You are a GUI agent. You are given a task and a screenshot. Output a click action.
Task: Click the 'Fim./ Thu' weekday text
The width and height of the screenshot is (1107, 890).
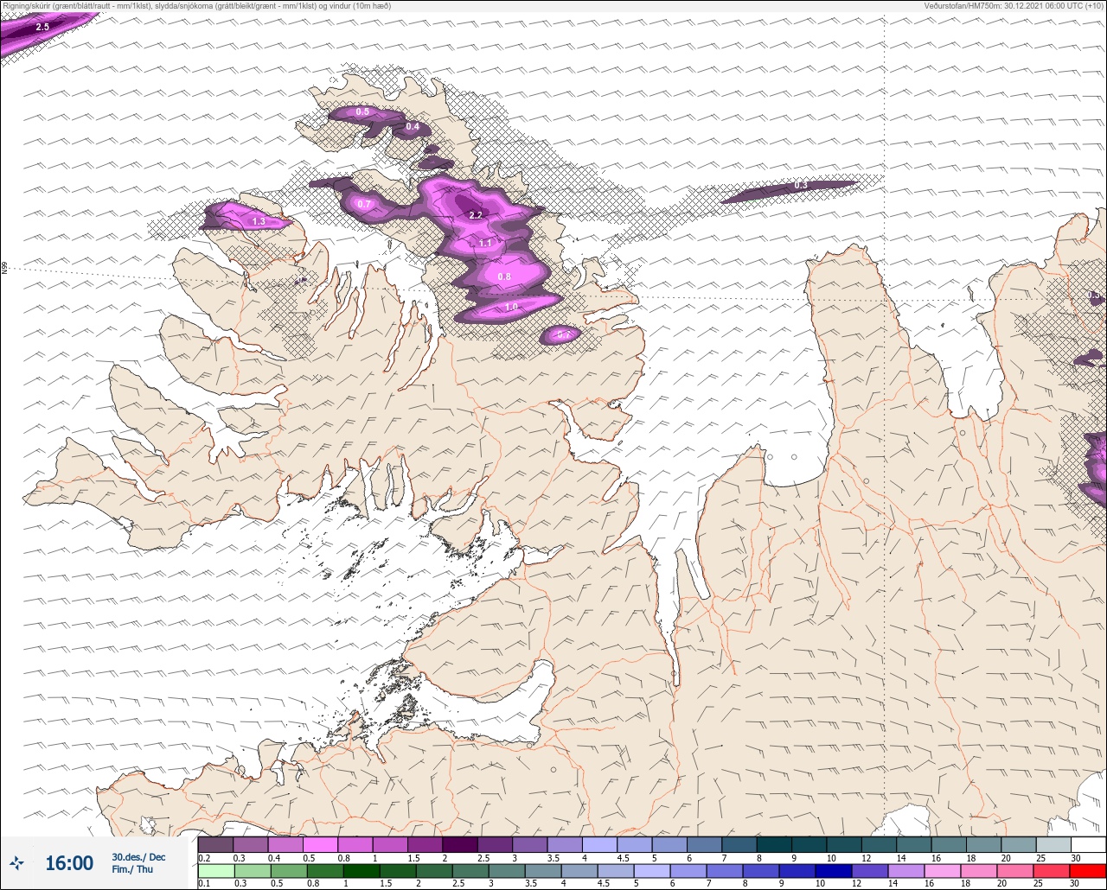pos(132,869)
